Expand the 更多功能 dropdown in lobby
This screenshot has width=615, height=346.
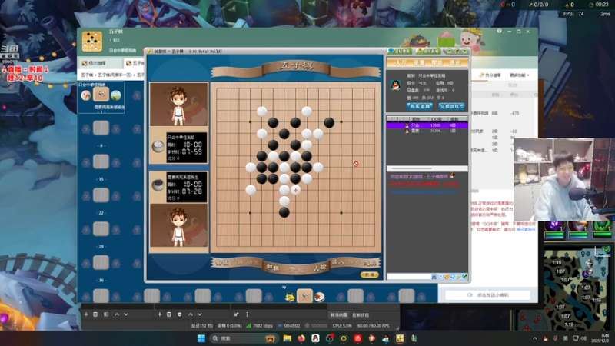(x=520, y=75)
